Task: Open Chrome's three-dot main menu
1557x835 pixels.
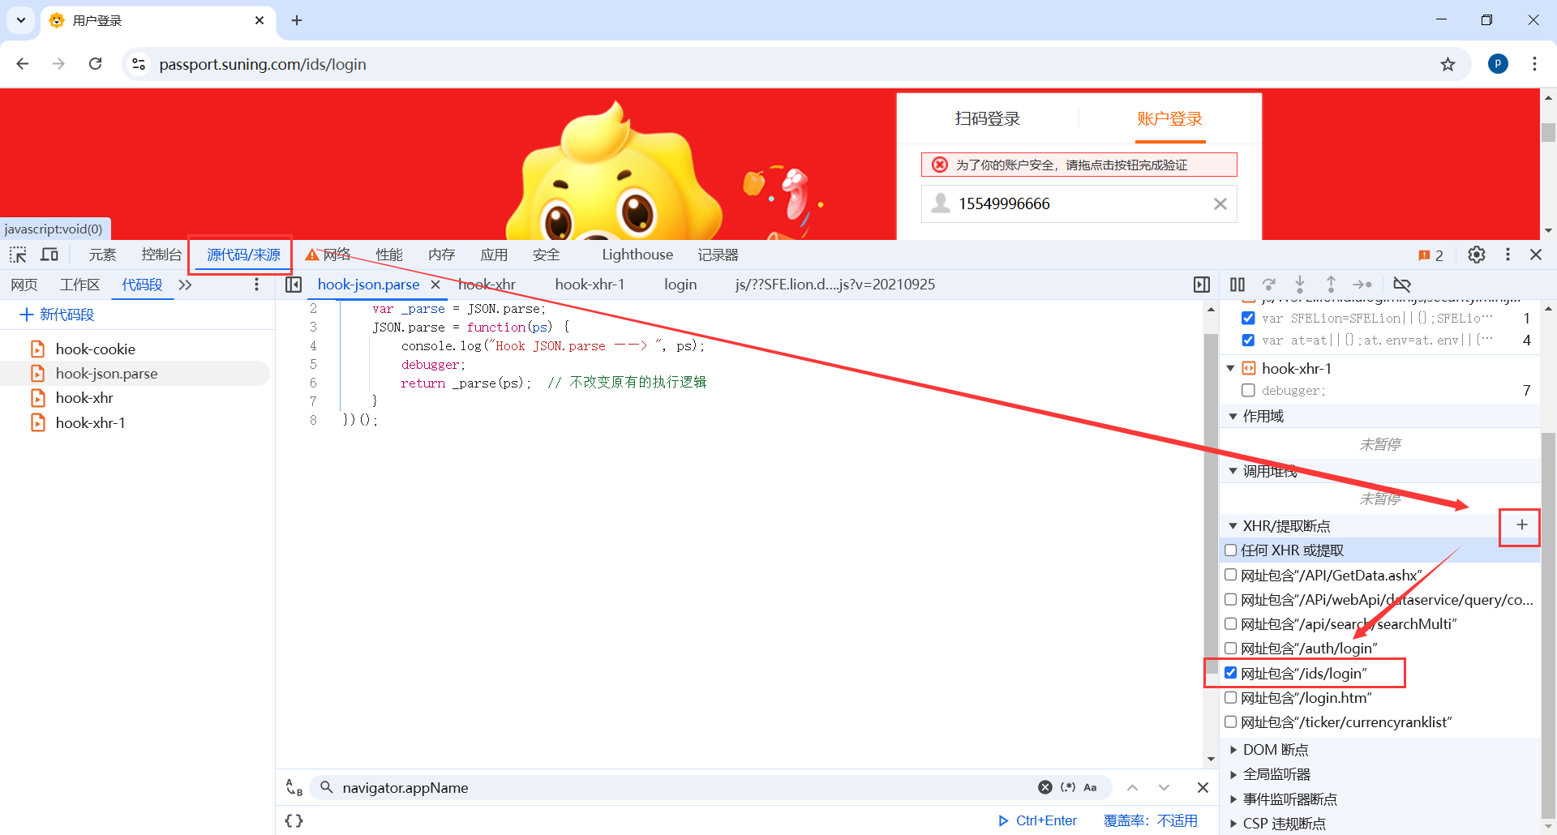Action: pos(1534,64)
